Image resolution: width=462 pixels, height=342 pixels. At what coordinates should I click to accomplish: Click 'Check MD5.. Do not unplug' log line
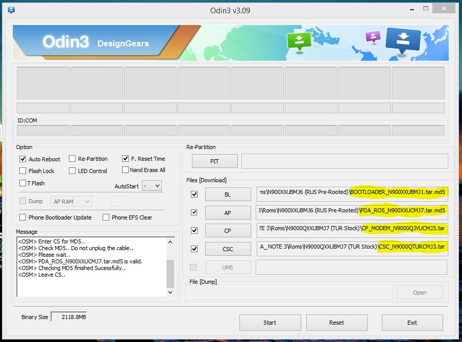(76, 248)
